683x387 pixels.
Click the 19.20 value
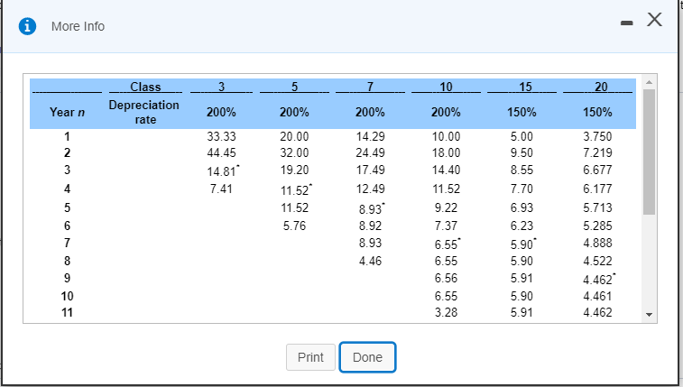pos(294,170)
